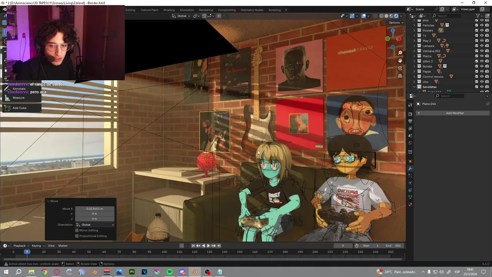Open the timeline Playback menu

pos(21,246)
